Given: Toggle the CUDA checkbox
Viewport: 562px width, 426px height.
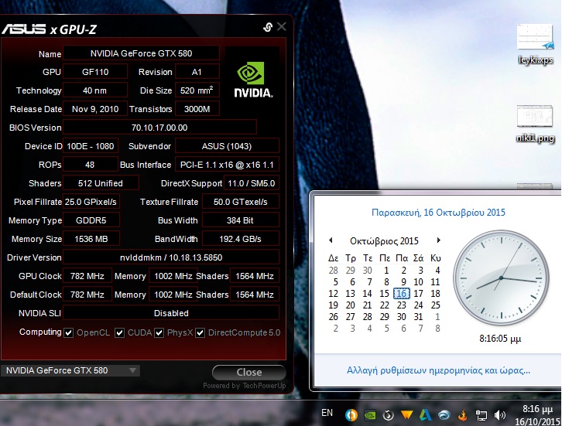Looking at the screenshot, I should coord(119,333).
